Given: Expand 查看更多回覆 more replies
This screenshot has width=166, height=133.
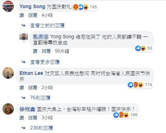Looking at the screenshot, I should (x=45, y=62).
